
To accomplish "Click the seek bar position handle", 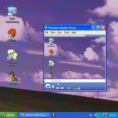I will pos(58,84).
